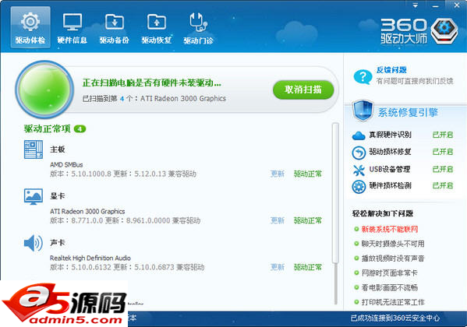Click the USB设备管理 tools icon
Image resolution: width=467 pixels, height=327 pixels.
(x=359, y=170)
